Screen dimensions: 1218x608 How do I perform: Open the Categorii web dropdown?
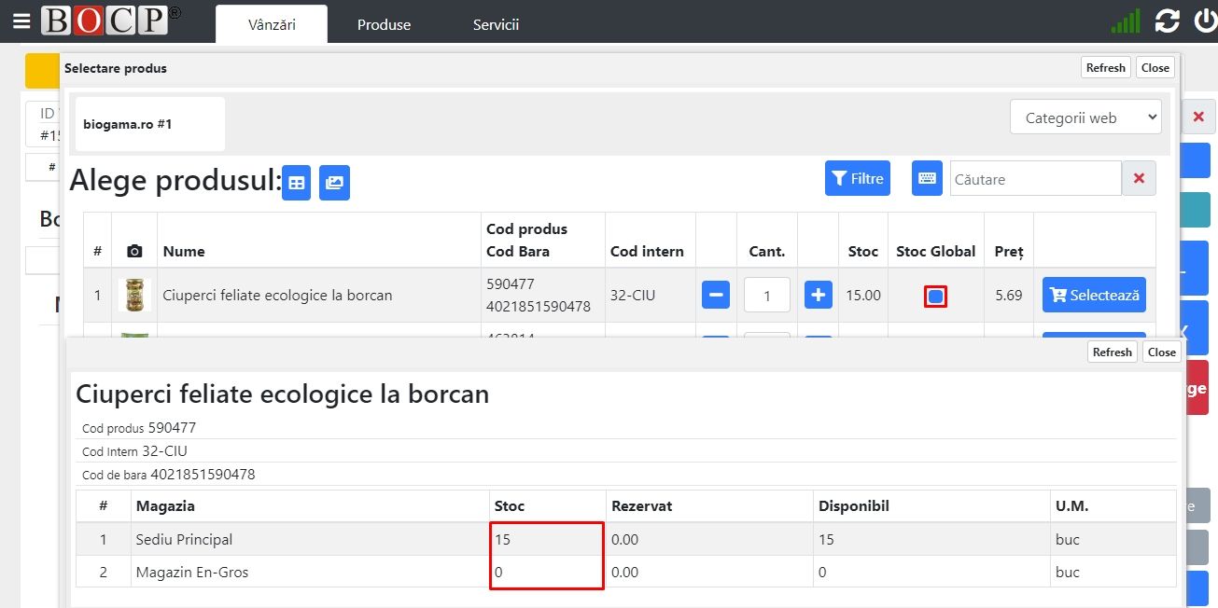click(x=1085, y=117)
